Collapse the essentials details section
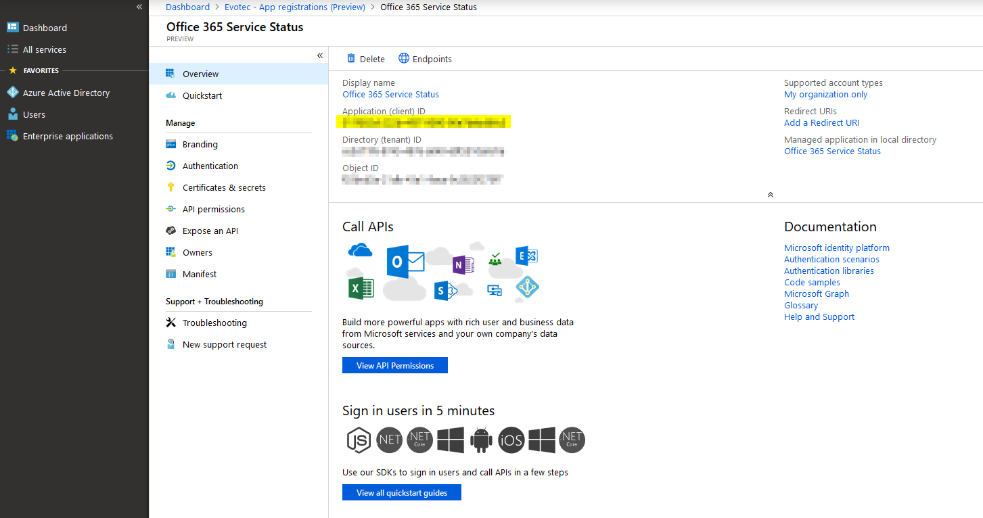The image size is (983, 518). pyautogui.click(x=770, y=195)
